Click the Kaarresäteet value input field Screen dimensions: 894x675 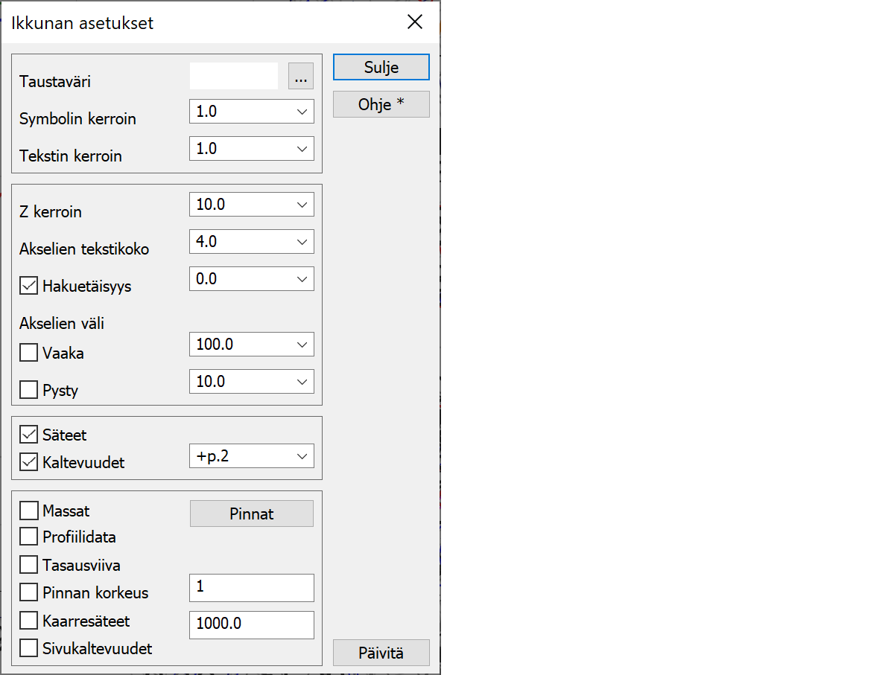[252, 624]
